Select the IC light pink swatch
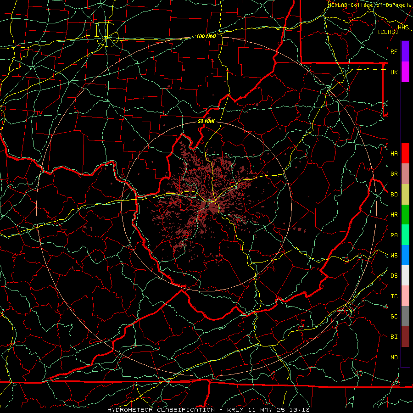413x413 pixels. click(x=405, y=296)
